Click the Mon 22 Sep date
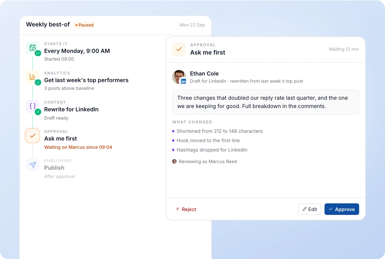Viewport: 385px width, 259px height. tap(192, 25)
